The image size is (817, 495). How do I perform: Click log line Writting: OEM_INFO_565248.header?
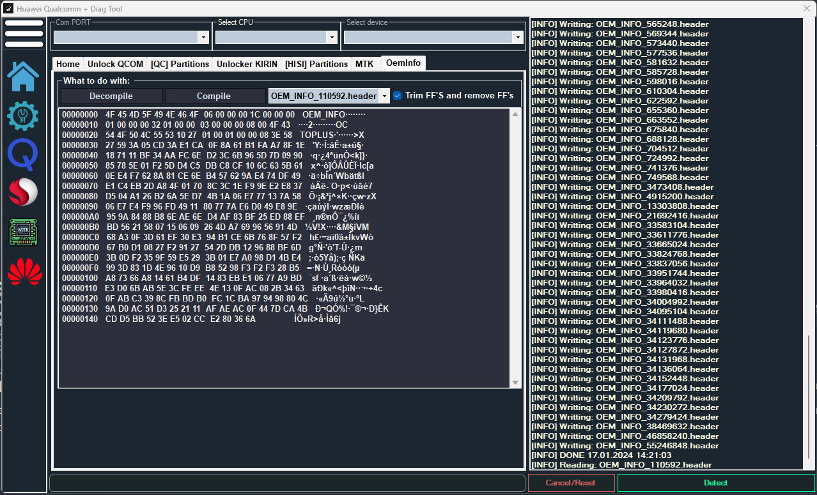coord(619,24)
